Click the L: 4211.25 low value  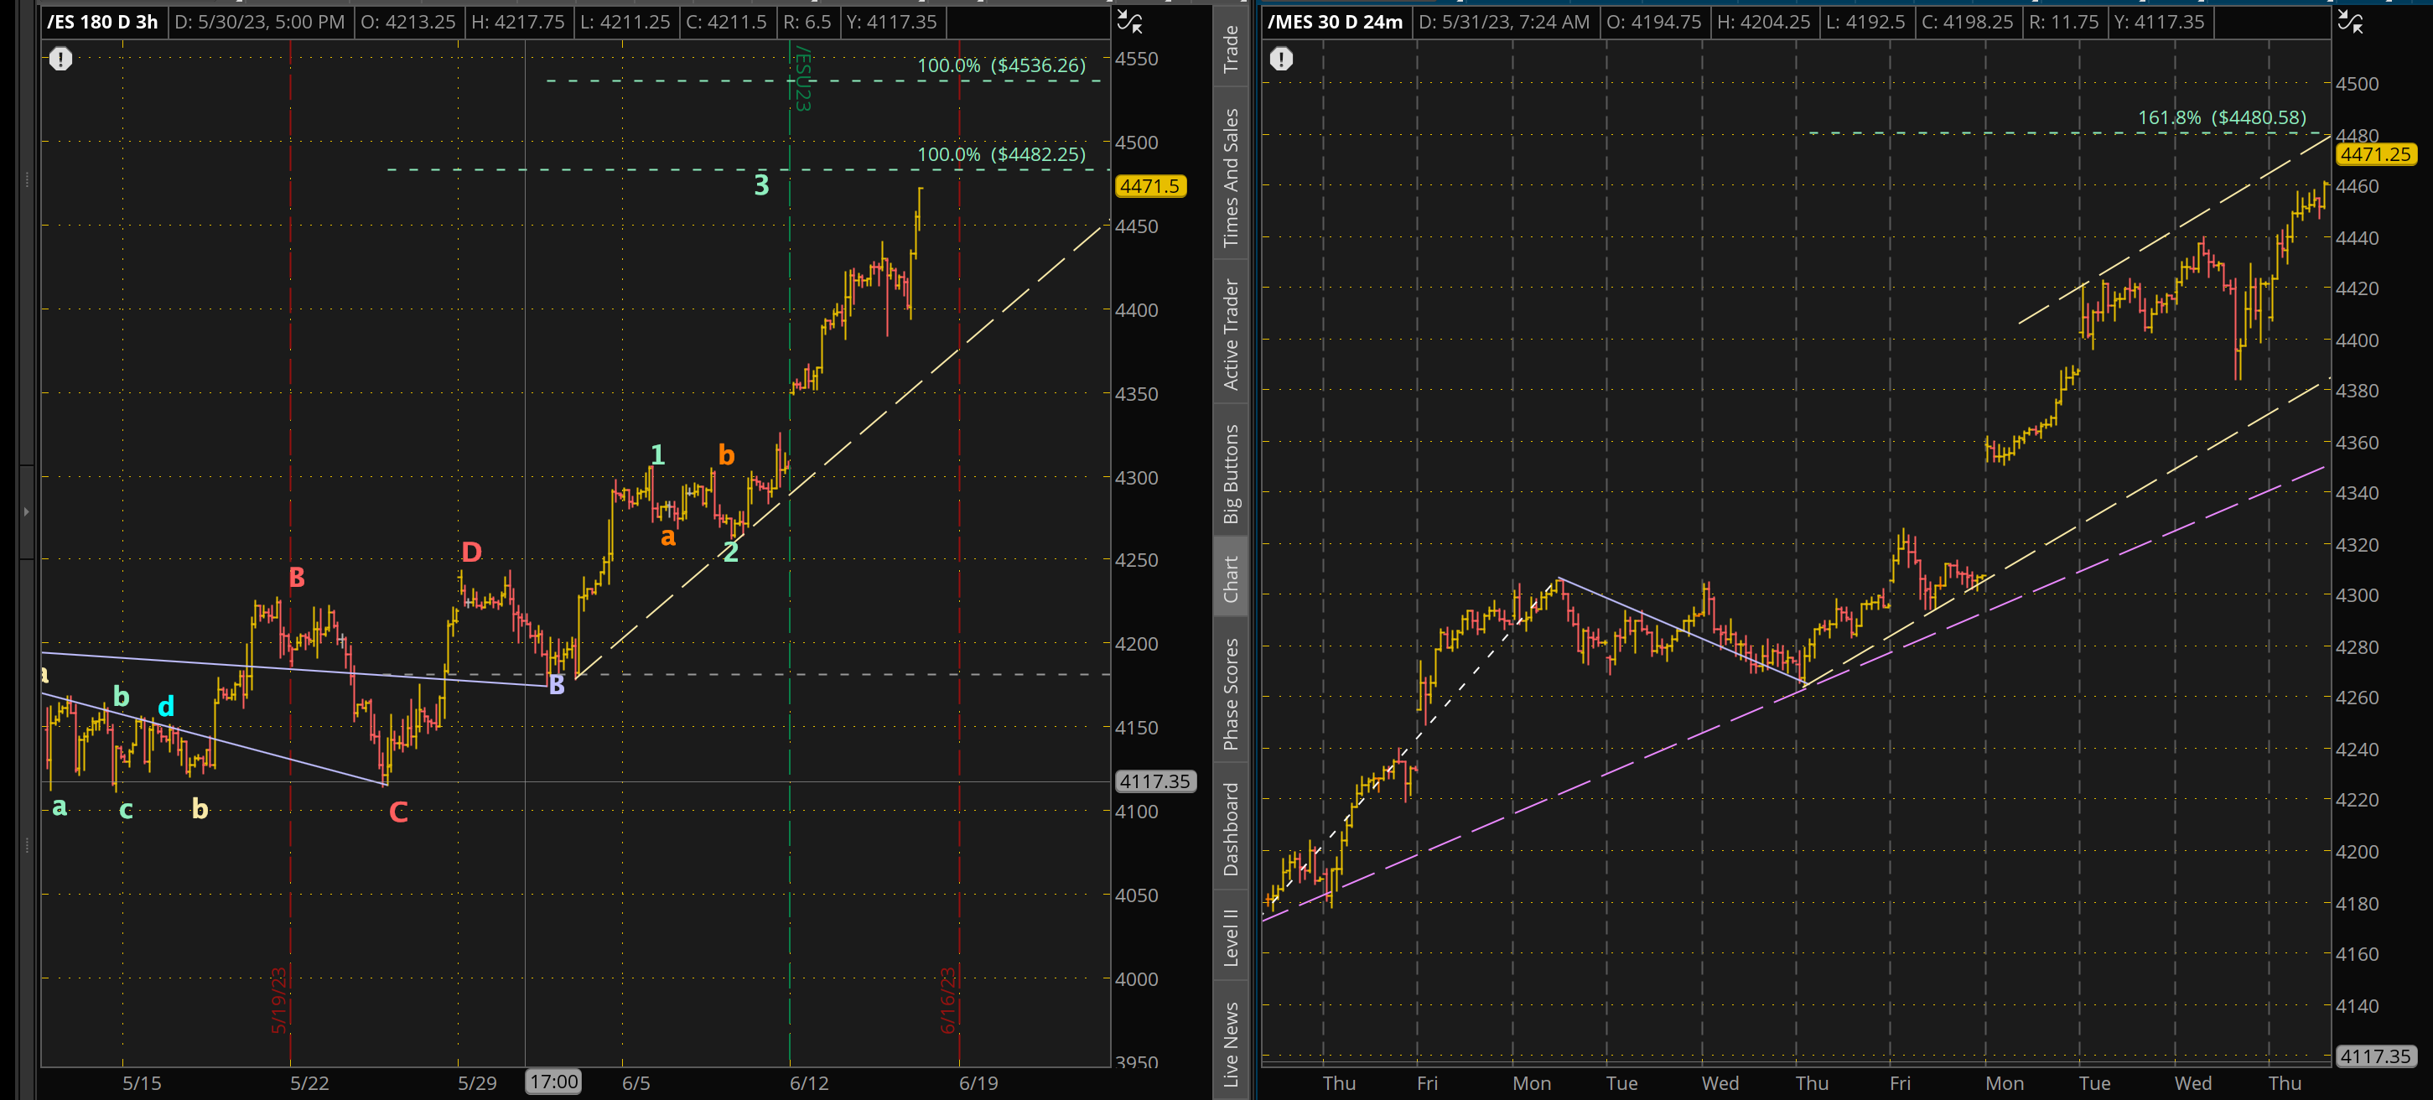click(x=626, y=22)
